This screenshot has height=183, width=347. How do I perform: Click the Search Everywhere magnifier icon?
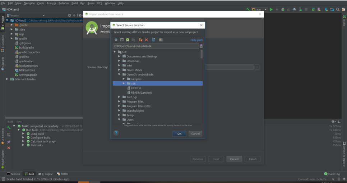[x=338, y=9]
